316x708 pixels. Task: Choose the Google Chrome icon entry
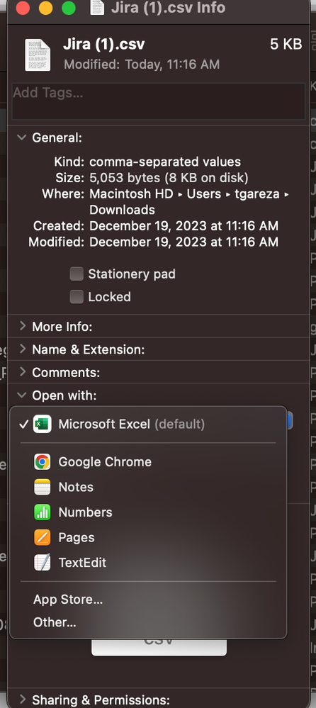43,461
